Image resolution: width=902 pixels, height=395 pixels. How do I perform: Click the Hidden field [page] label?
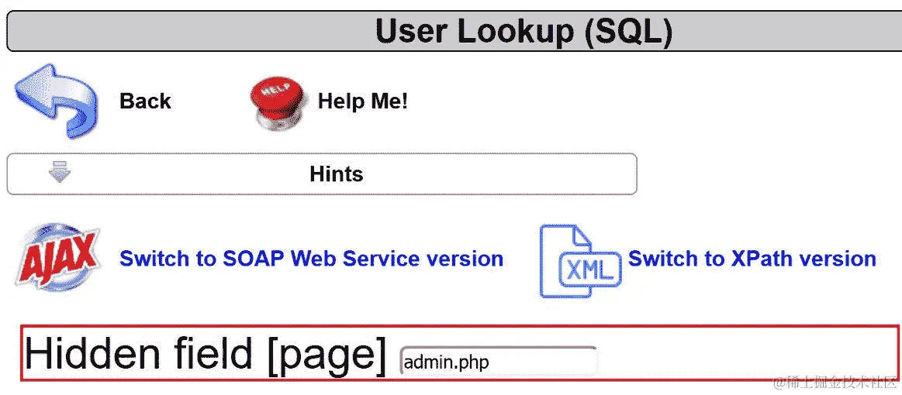pos(205,353)
